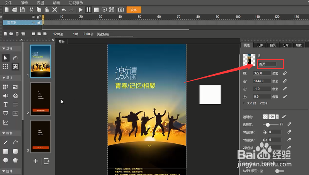Play the animation

[x=80, y=10]
